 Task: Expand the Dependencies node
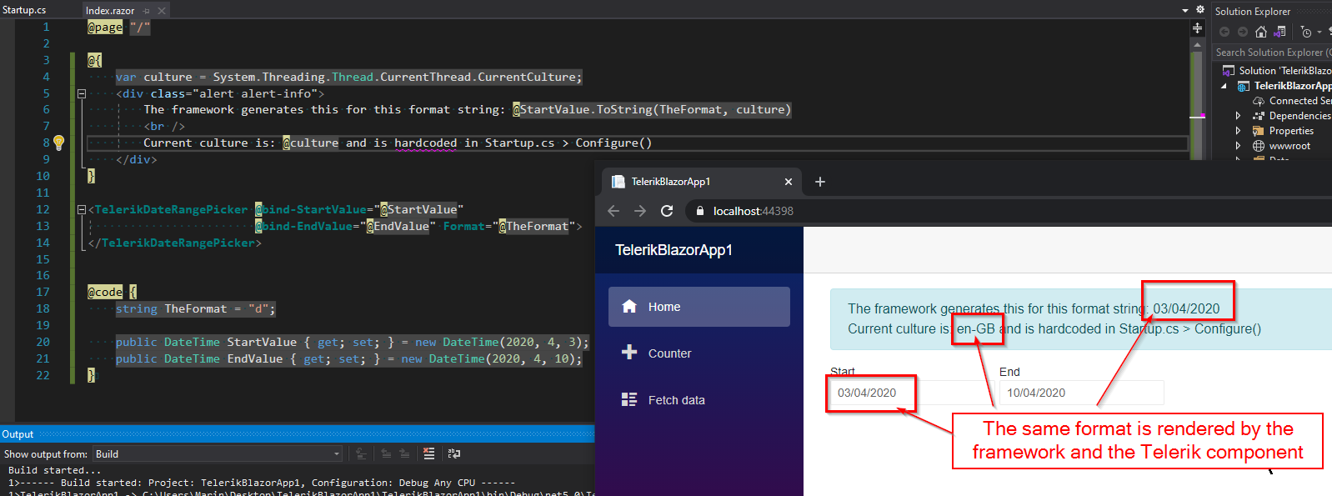(x=1238, y=116)
